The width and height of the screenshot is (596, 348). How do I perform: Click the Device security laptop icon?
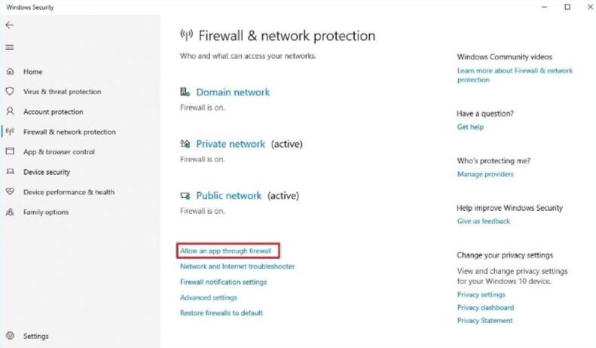(11, 172)
